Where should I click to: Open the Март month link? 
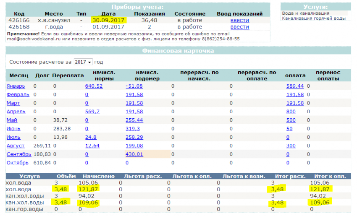pos(13,103)
